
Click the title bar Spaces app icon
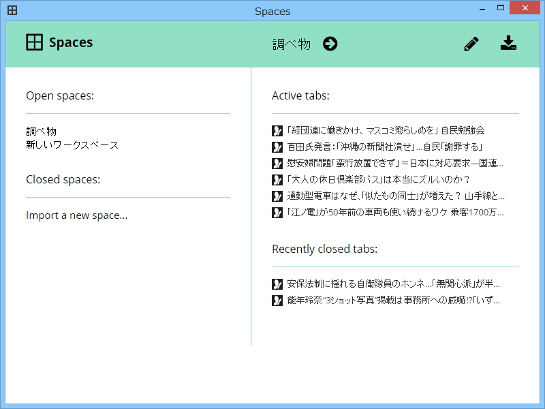12,11
